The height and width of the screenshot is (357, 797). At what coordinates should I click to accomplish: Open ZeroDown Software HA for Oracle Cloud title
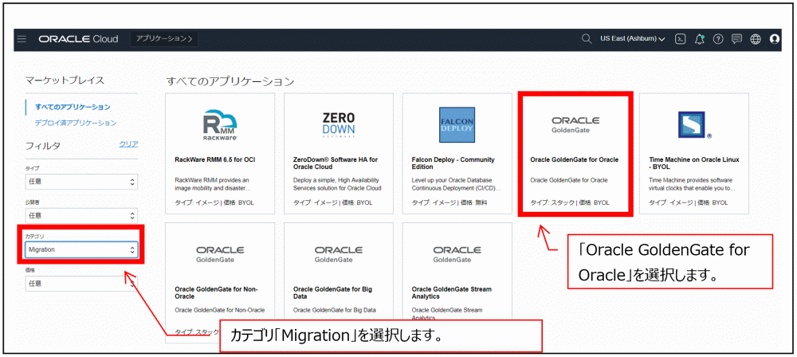[336, 163]
